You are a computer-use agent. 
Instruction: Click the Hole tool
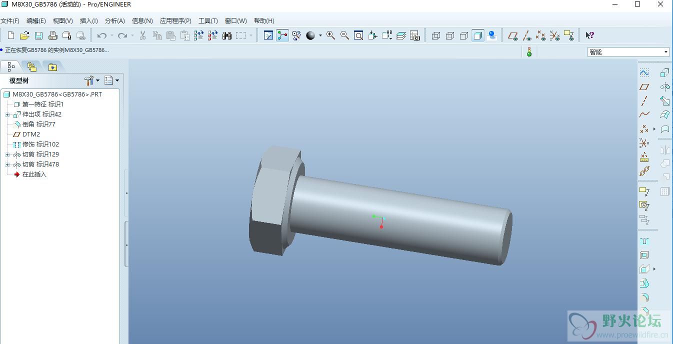[644, 241]
